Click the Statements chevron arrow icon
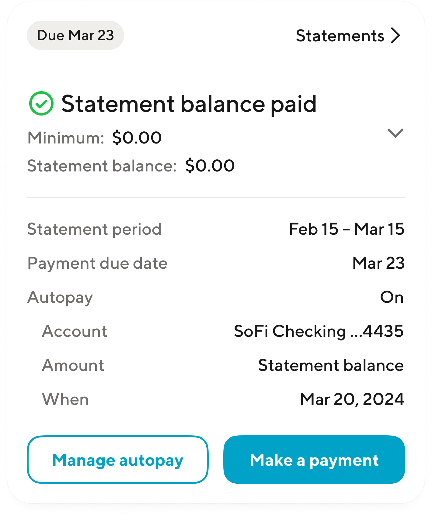 [395, 36]
